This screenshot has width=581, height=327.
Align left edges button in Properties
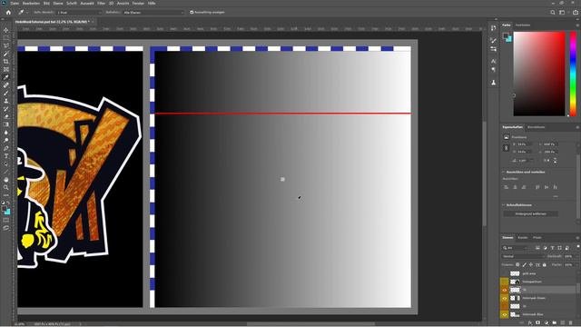click(x=507, y=187)
